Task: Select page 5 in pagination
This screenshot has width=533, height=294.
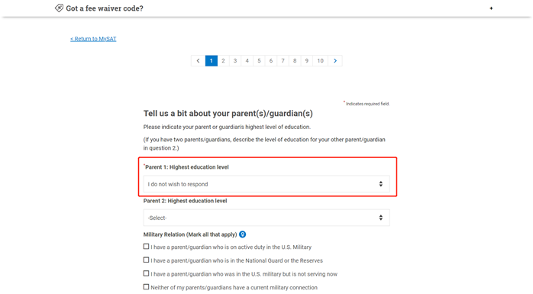Action: click(259, 61)
